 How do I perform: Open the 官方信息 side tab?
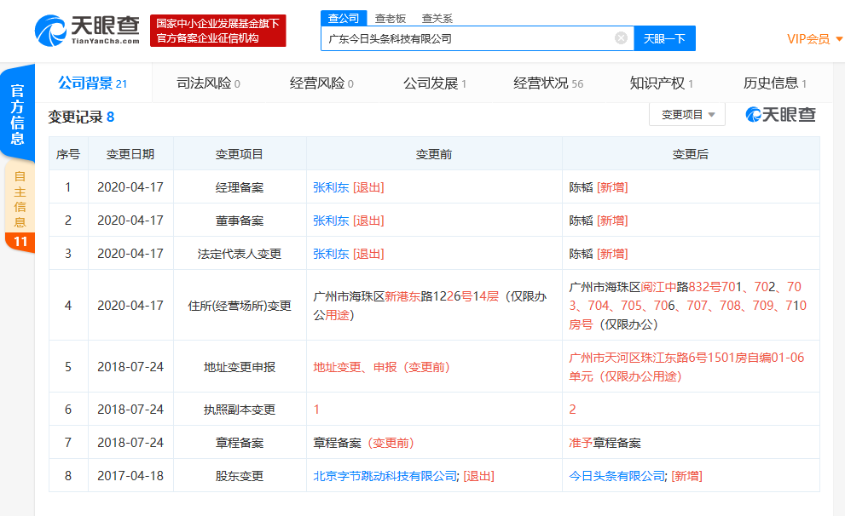click(18, 113)
